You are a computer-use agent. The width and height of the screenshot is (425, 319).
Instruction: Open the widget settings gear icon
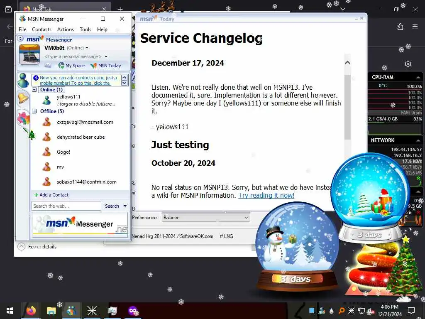[x=408, y=64]
